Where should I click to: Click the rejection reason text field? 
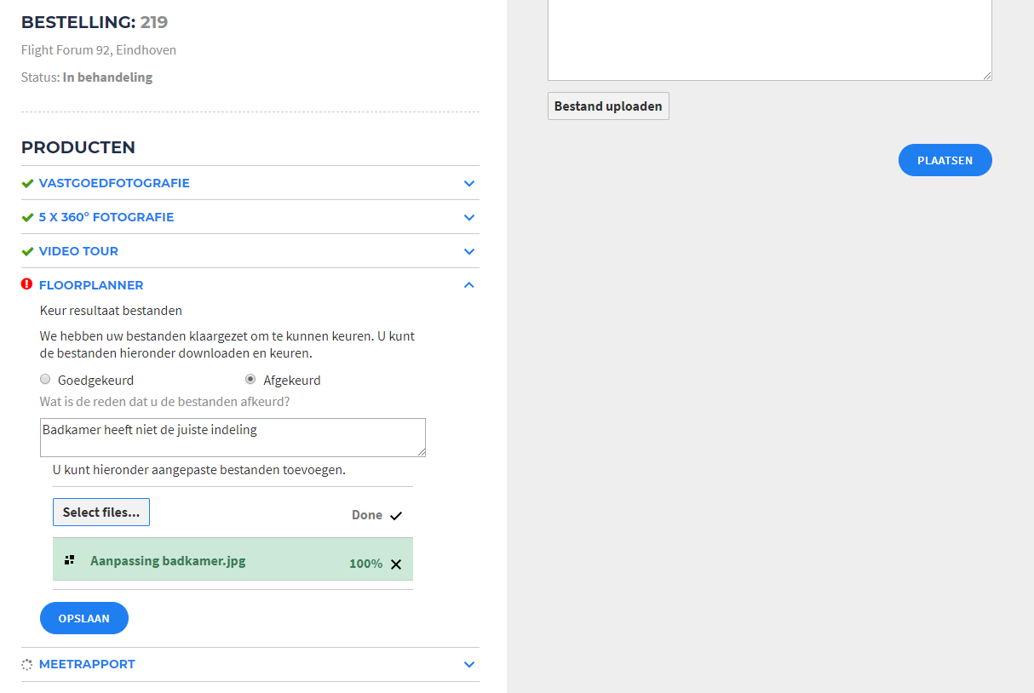232,437
